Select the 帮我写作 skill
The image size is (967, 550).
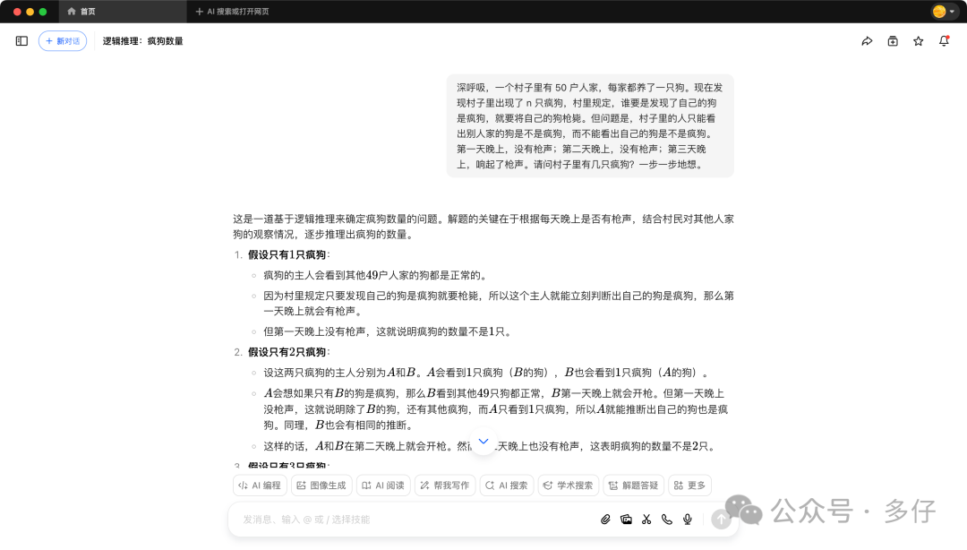pyautogui.click(x=445, y=486)
